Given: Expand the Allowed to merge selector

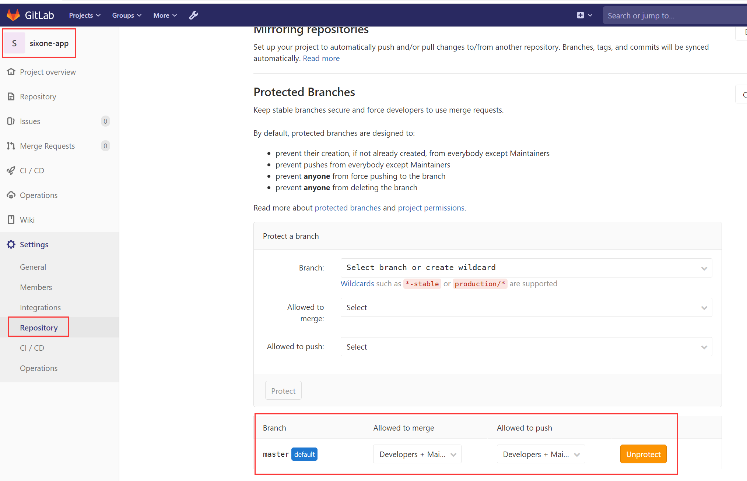Looking at the screenshot, I should click(x=526, y=307).
